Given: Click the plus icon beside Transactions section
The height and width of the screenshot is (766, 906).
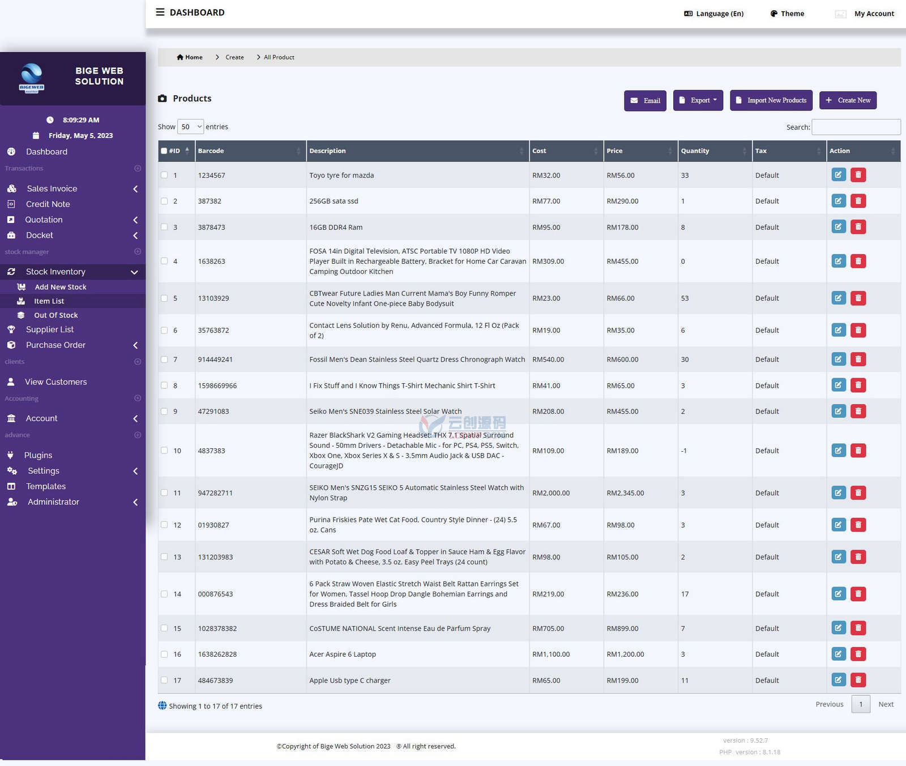Looking at the screenshot, I should 138,168.
